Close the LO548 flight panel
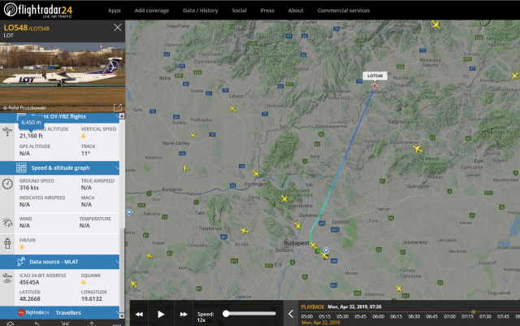520x326 pixels. (x=117, y=28)
